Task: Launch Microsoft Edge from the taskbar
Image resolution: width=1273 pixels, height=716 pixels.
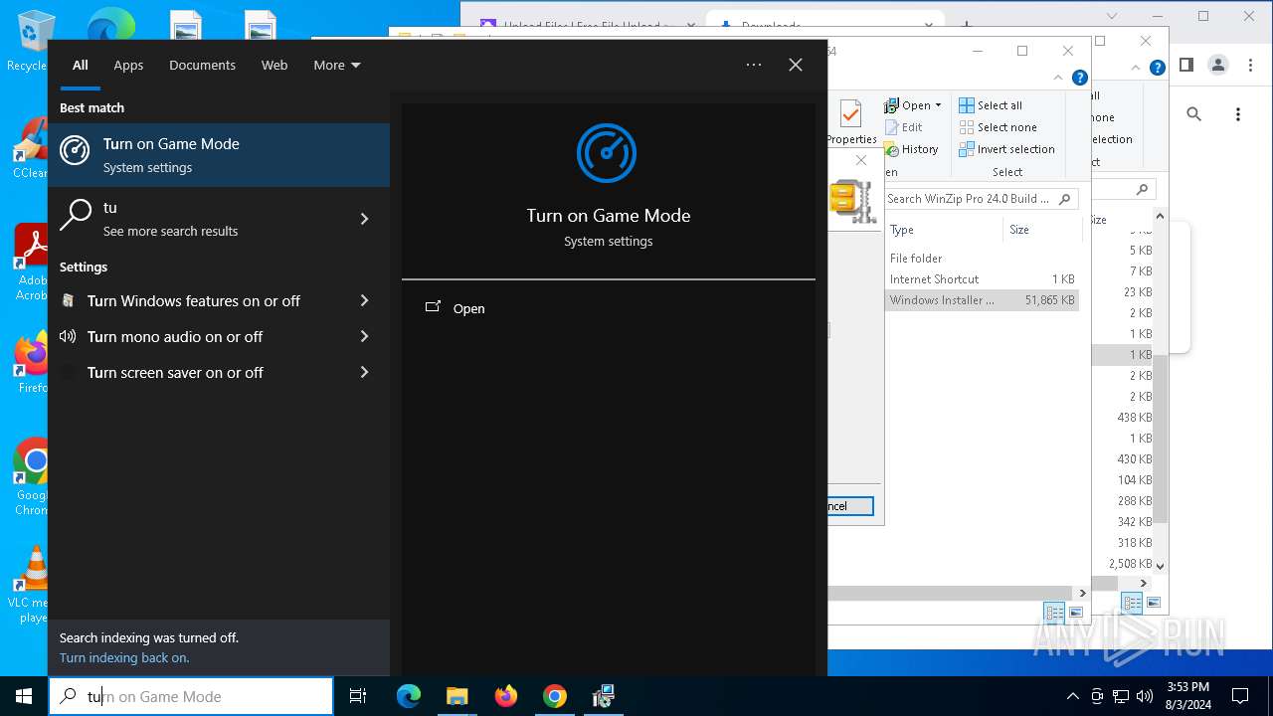Action: (x=409, y=696)
